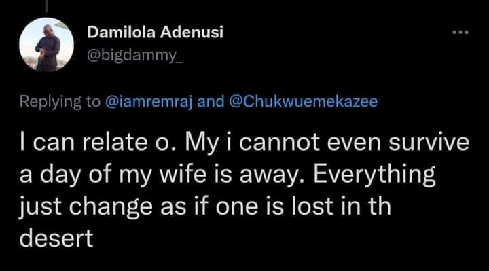Click the word 'day' in the tweet
Screen dimensions: 489x271
[60, 176]
